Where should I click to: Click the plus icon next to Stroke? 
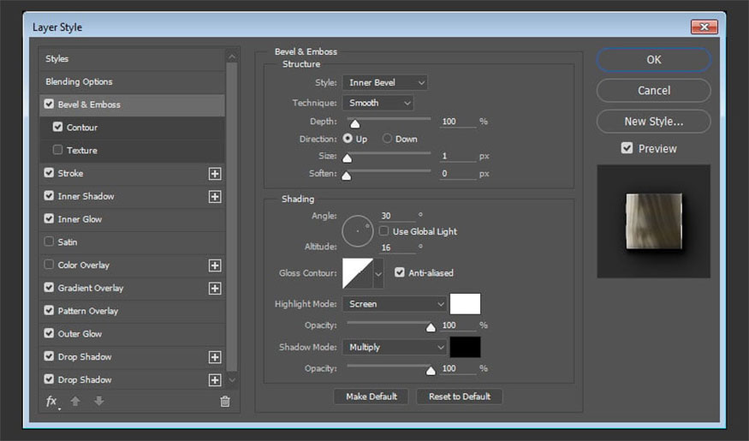coord(215,174)
